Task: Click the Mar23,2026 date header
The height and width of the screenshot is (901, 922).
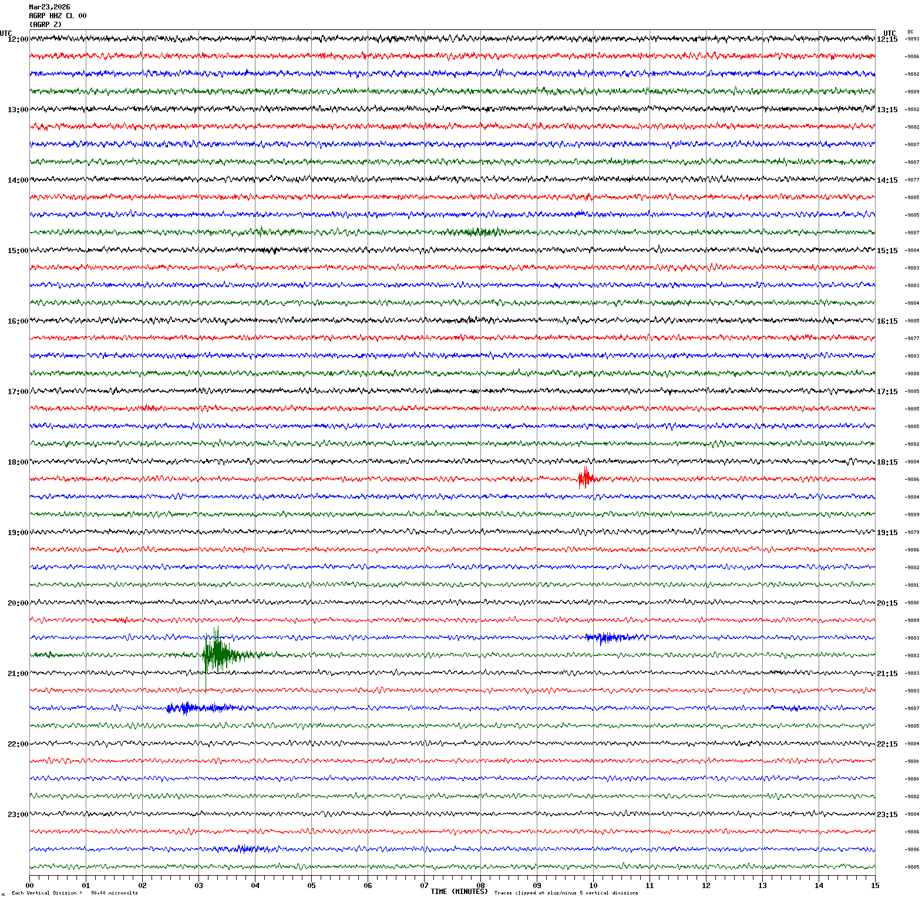Action: (49, 7)
